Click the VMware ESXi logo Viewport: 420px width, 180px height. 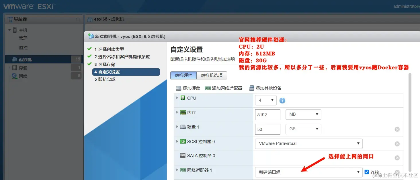pos(29,6)
